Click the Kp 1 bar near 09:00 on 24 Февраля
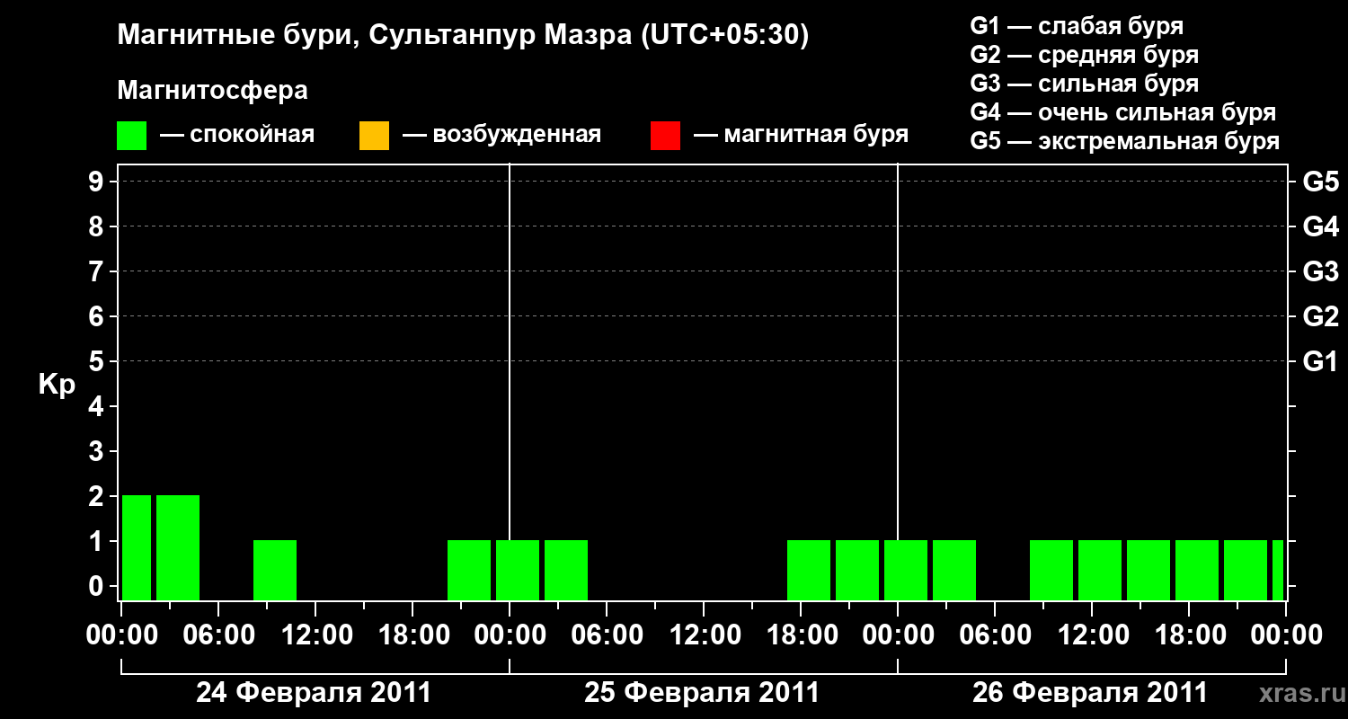The height and width of the screenshot is (719, 1348). [x=275, y=570]
